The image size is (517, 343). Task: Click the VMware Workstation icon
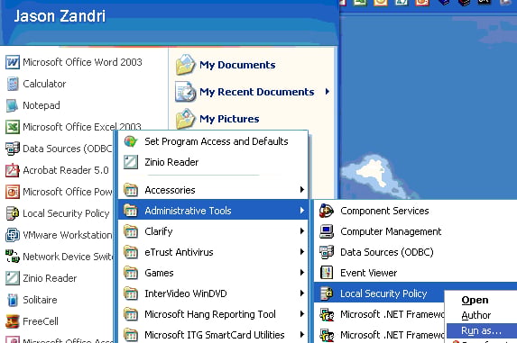coord(13,235)
